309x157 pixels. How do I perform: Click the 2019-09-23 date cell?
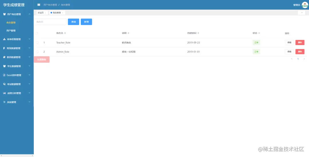(x=193, y=42)
